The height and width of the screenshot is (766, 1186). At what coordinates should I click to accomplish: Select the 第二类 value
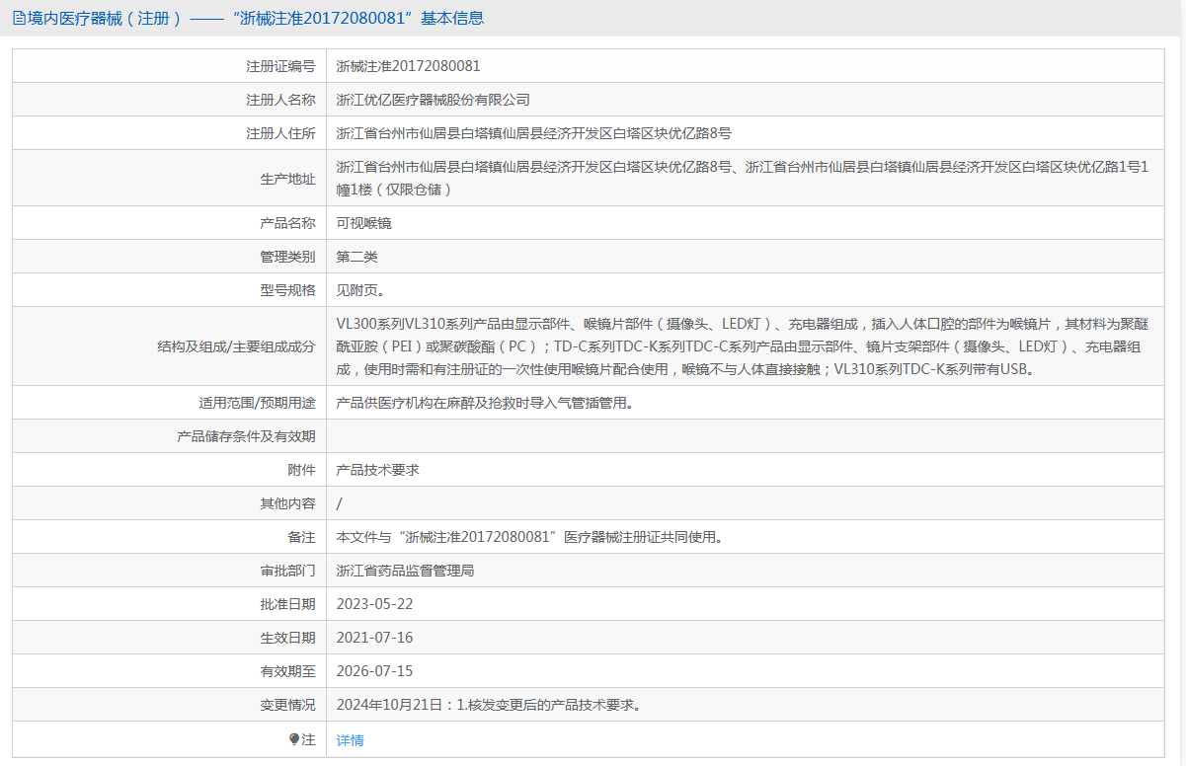(x=357, y=257)
